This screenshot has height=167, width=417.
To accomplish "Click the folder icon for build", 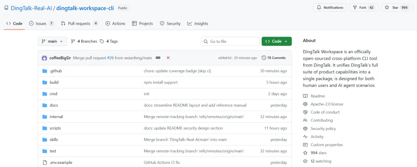I will click(45, 82).
